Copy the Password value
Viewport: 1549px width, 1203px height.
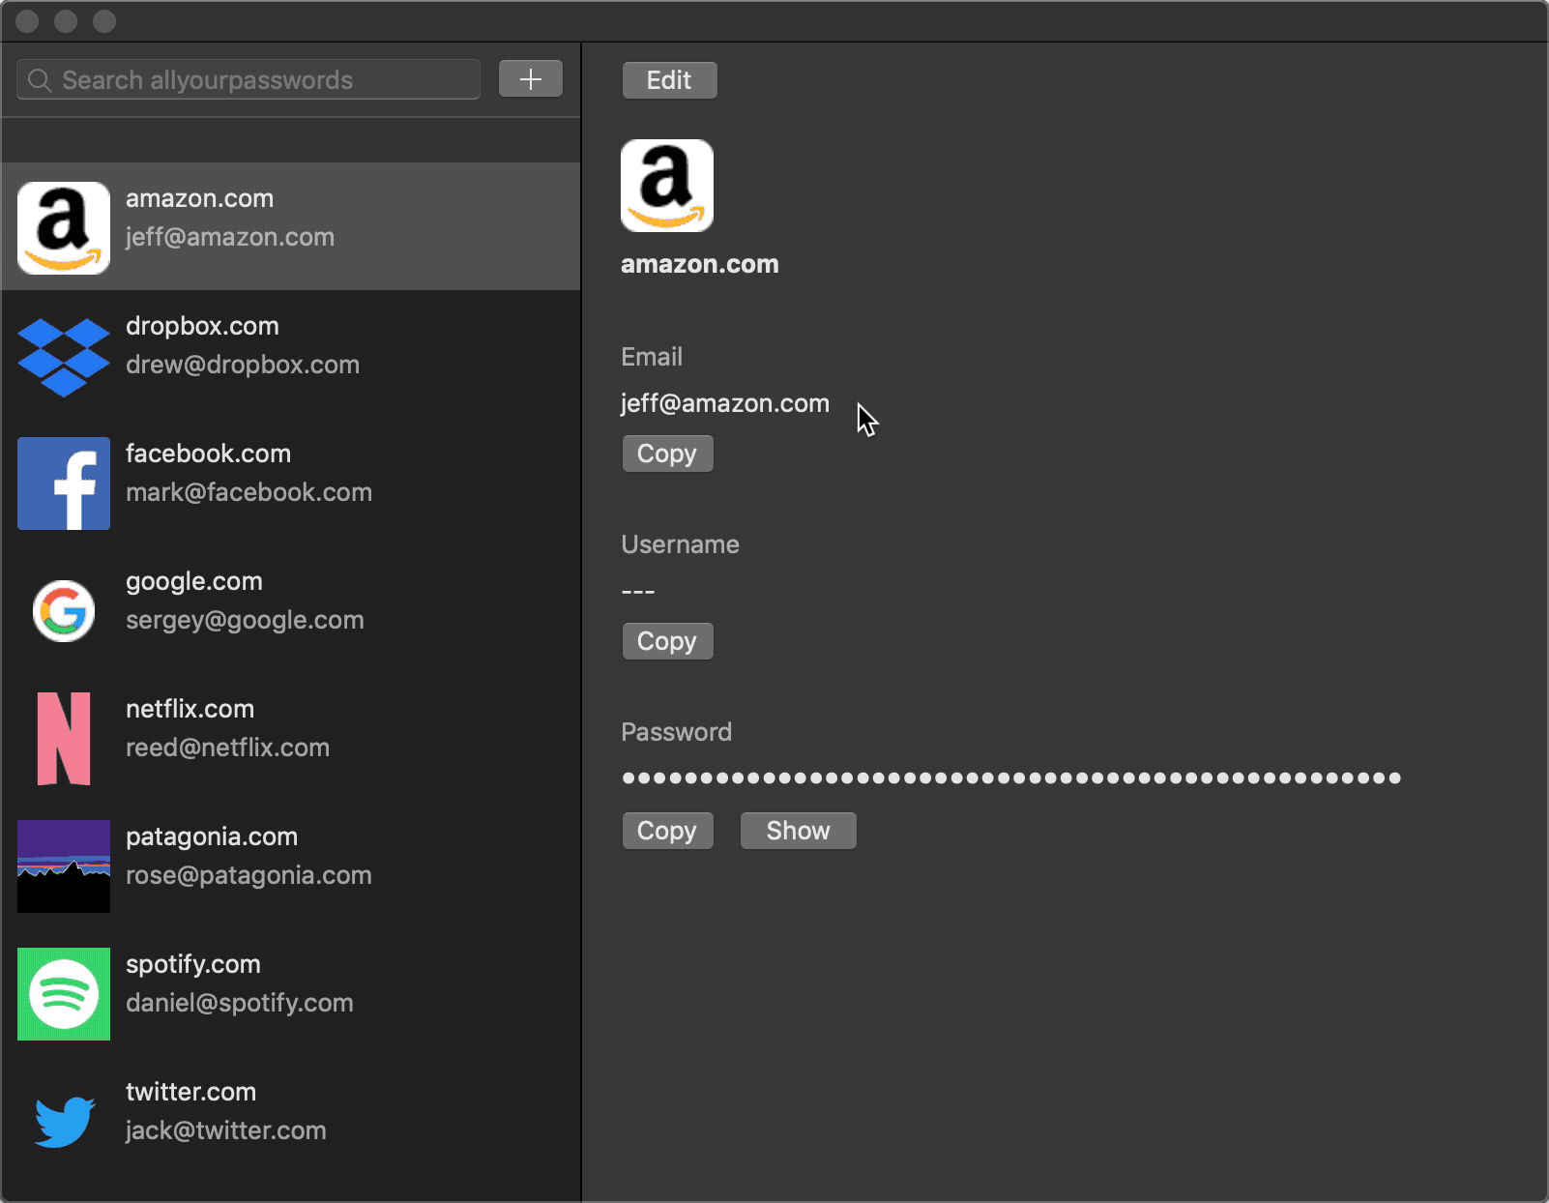coord(667,831)
